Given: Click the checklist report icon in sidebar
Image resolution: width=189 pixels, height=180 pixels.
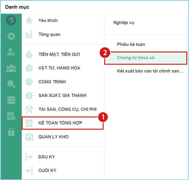Looking at the screenshot, I should [x=11, y=117].
